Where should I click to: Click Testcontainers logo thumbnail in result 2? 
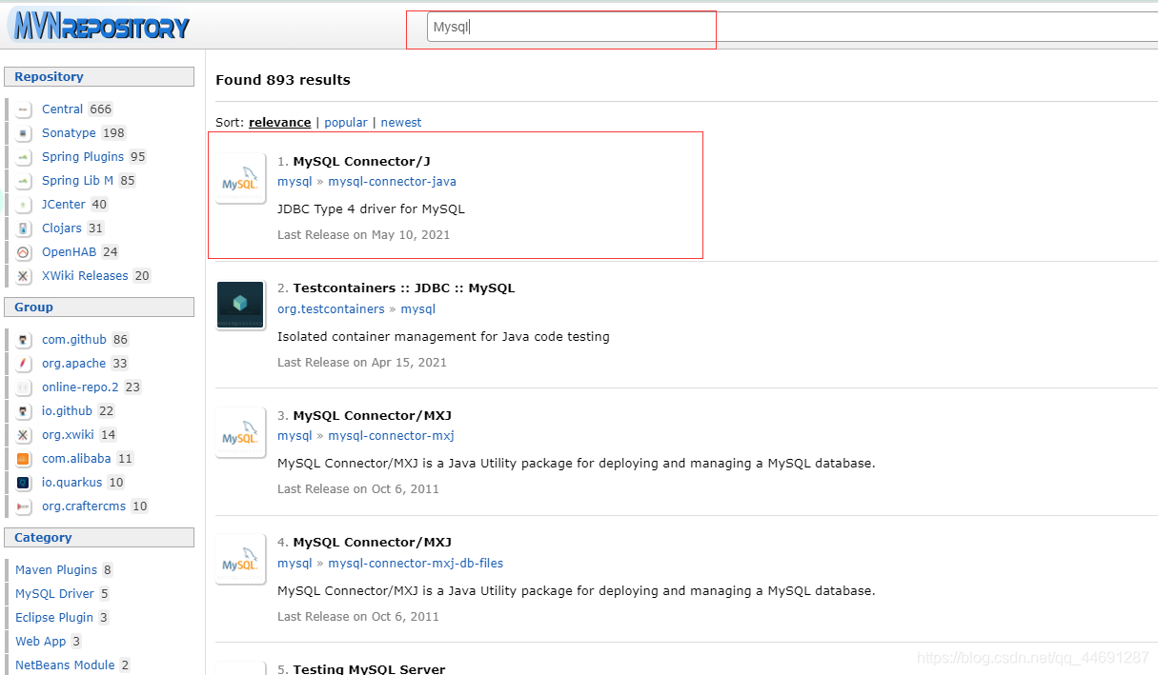click(240, 306)
